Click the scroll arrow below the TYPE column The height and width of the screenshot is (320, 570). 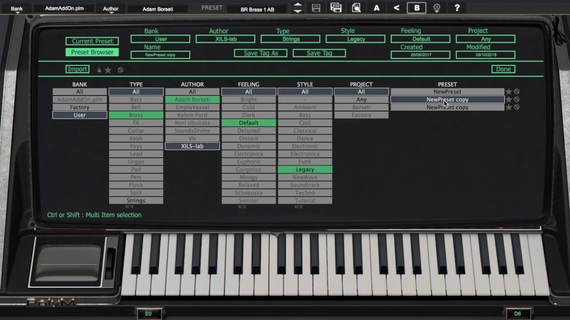129,207
